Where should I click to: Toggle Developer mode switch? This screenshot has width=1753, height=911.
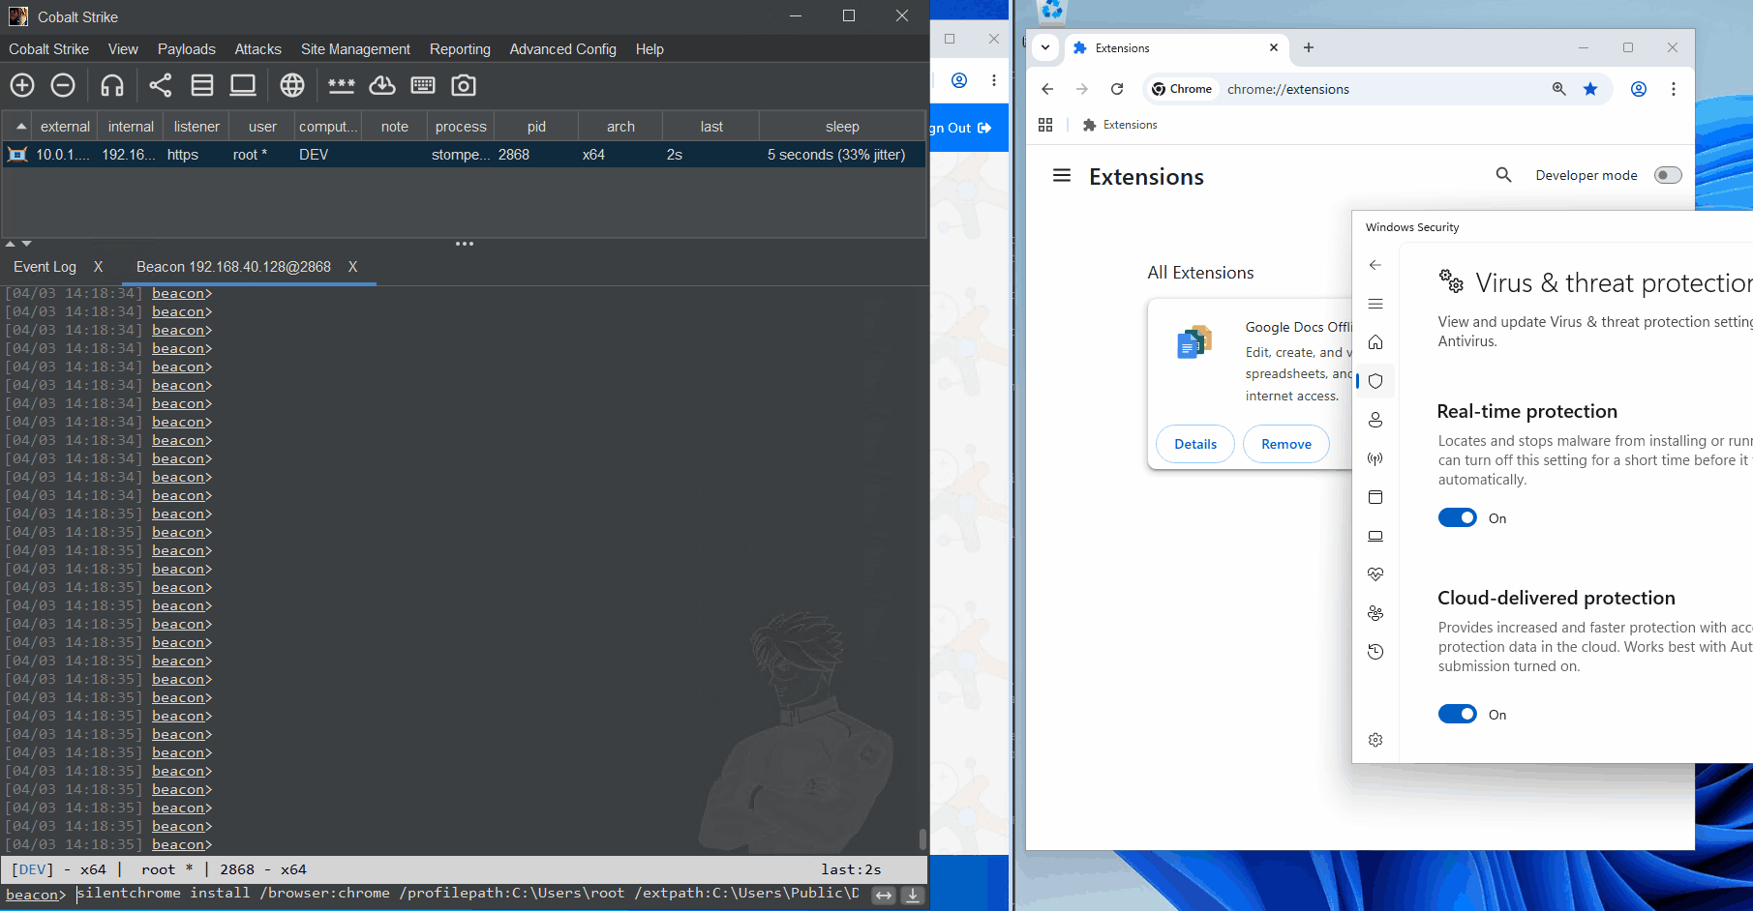point(1668,175)
